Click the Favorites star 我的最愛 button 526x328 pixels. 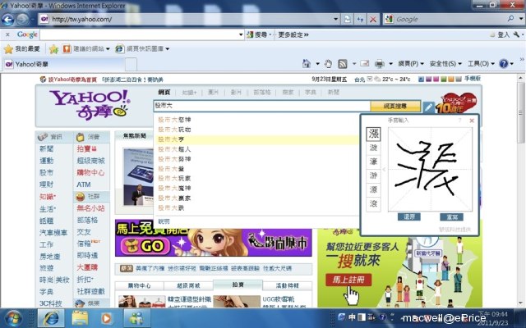22,49
